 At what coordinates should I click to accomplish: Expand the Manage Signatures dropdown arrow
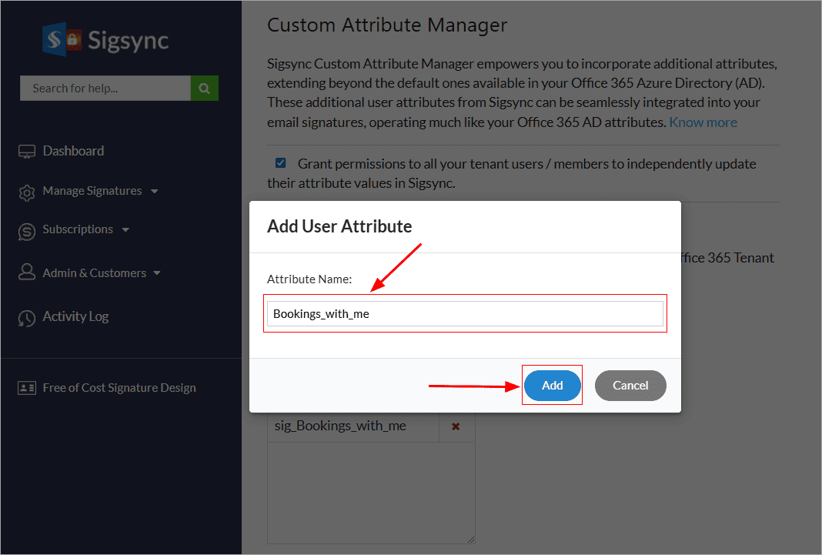point(154,192)
